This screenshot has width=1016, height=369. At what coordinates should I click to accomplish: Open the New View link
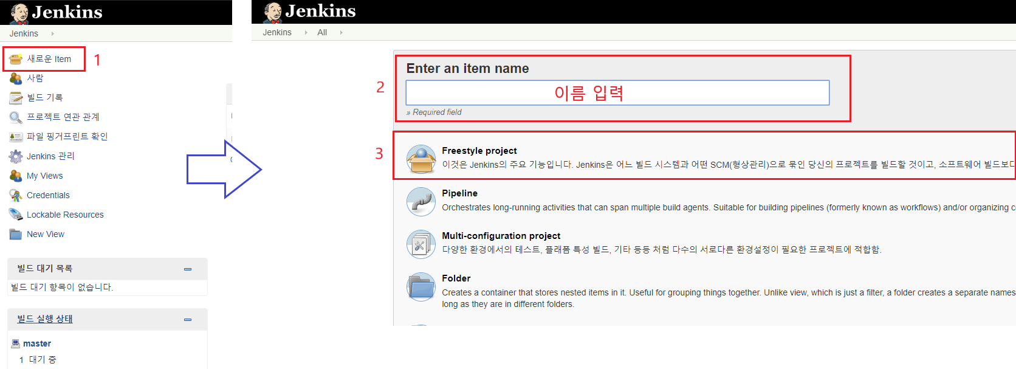[x=46, y=234]
